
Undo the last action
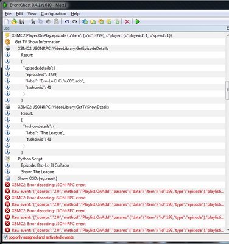(x=67, y=21)
